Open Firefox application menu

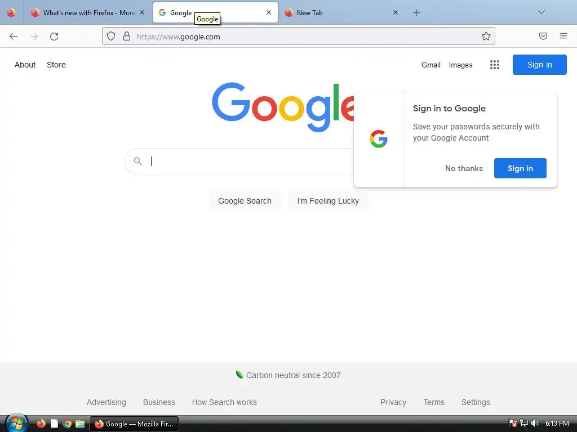coord(563,36)
